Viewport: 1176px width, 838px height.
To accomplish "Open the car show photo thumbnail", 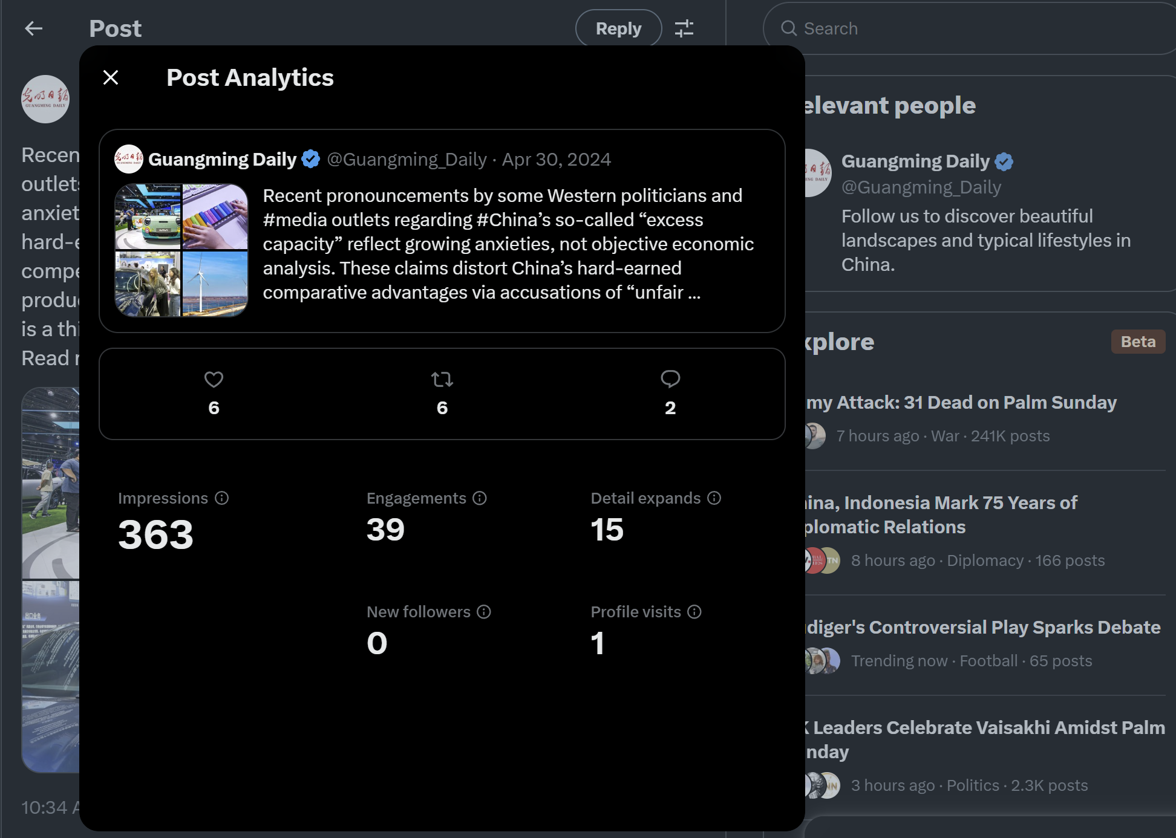I will click(148, 216).
